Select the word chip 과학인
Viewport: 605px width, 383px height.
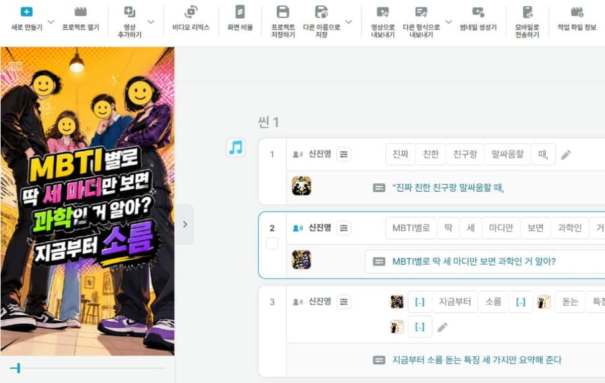[x=569, y=228]
